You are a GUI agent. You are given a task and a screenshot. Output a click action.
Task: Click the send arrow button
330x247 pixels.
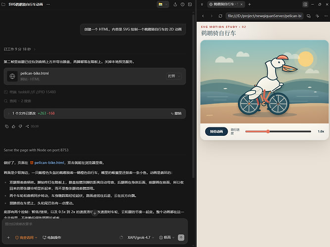181,238
